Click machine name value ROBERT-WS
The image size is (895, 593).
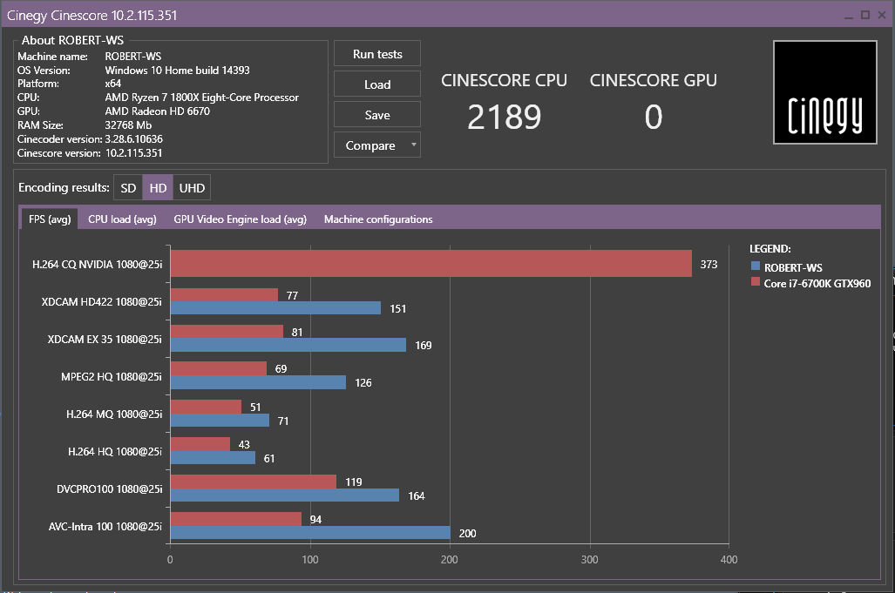pyautogui.click(x=133, y=57)
